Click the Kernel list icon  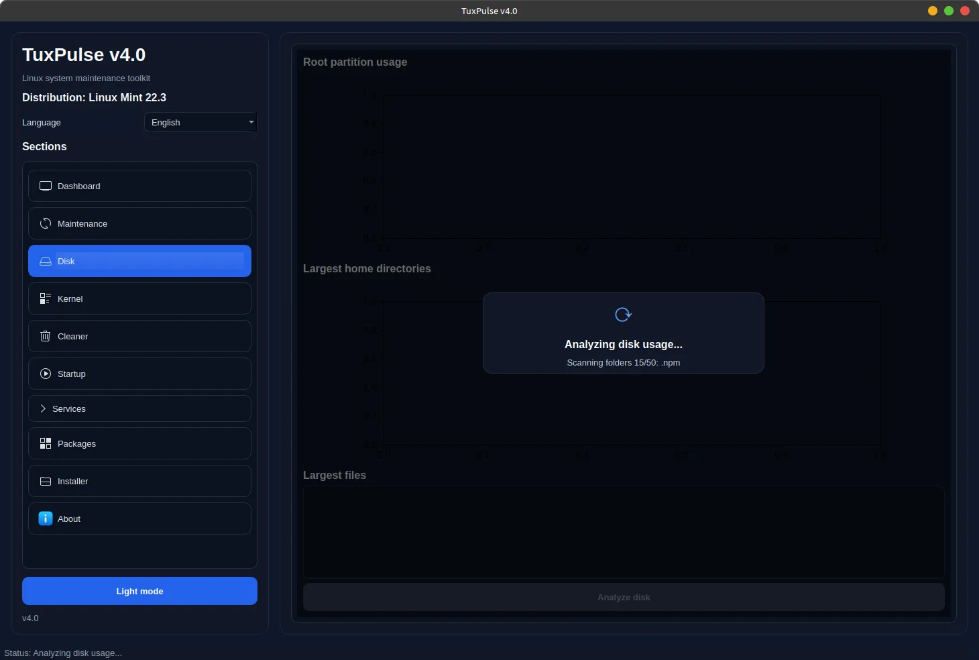click(46, 299)
